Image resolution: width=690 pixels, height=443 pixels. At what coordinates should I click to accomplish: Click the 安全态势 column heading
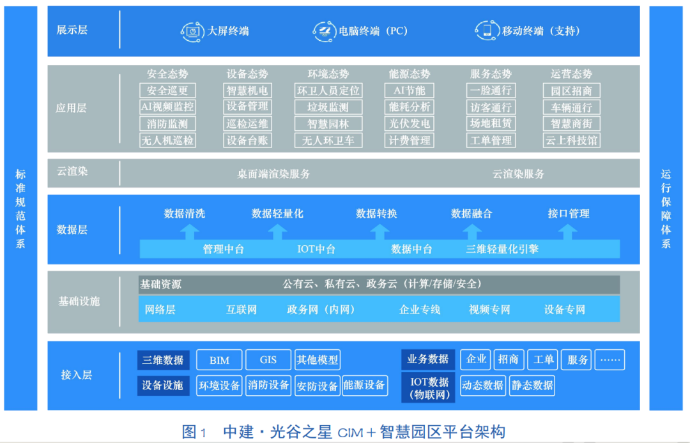[x=167, y=73]
